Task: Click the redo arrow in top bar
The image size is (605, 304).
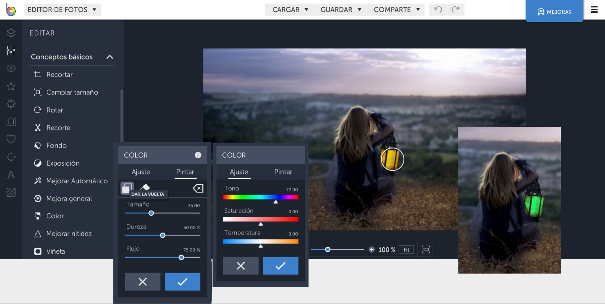Action: pyautogui.click(x=456, y=10)
